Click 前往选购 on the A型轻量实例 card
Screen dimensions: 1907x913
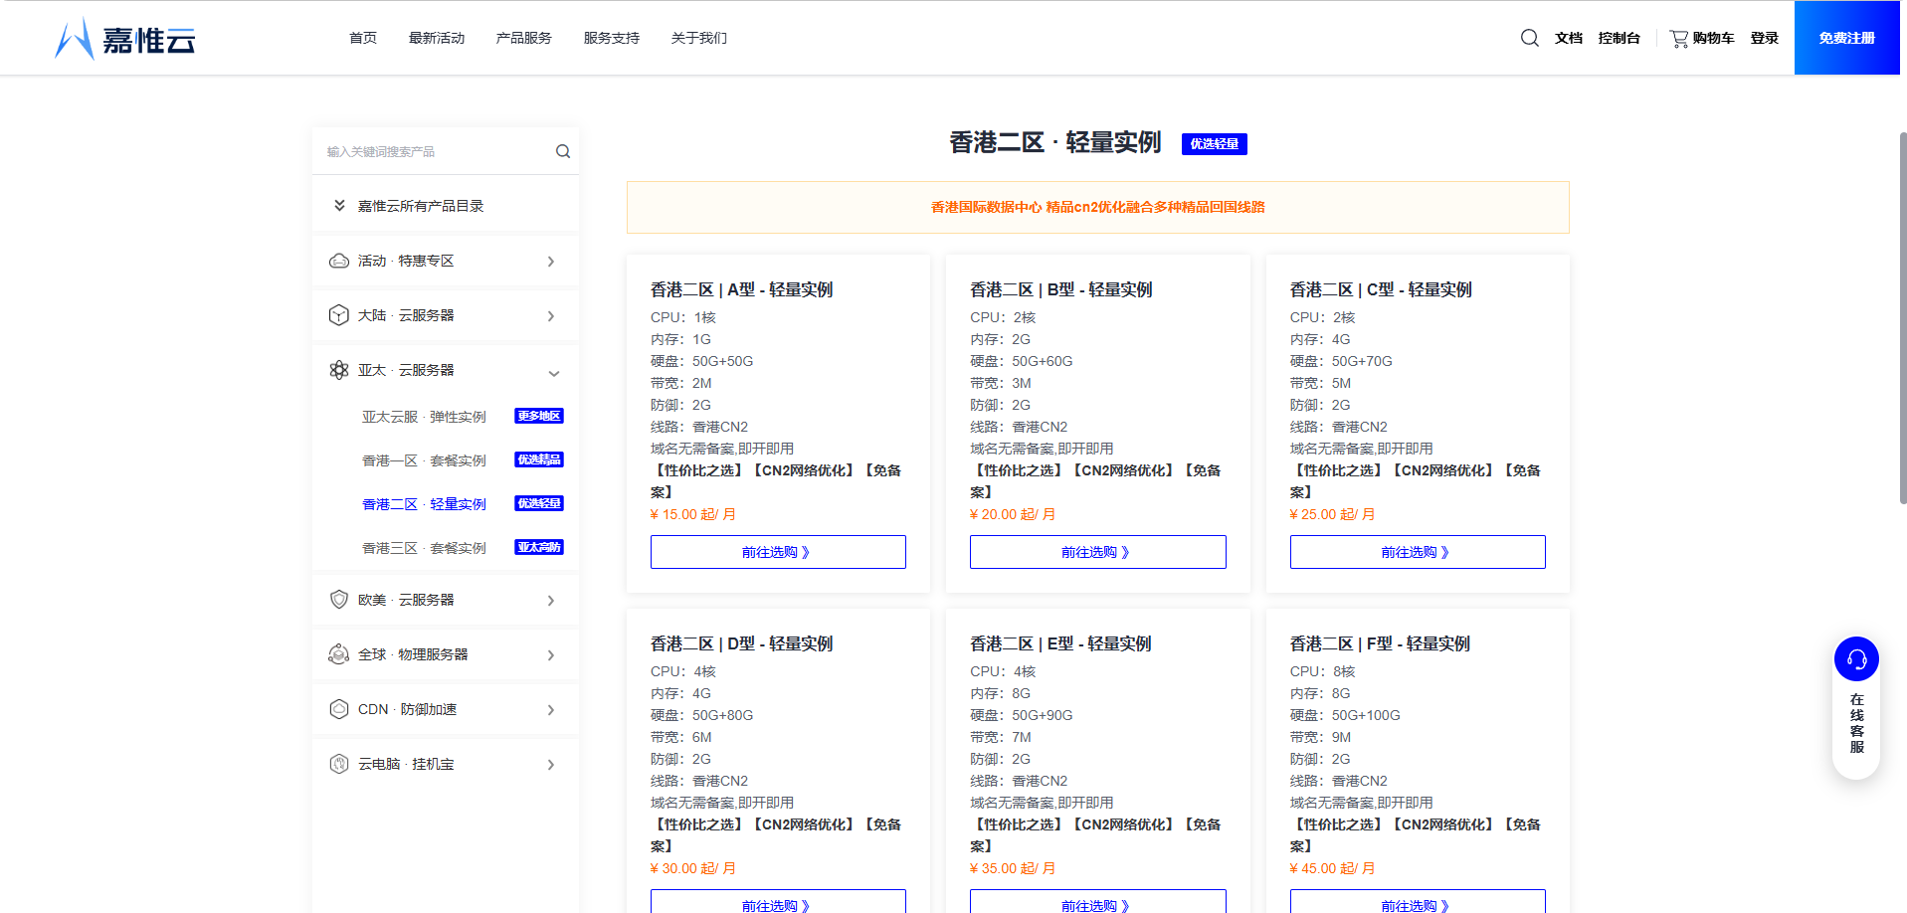point(778,551)
